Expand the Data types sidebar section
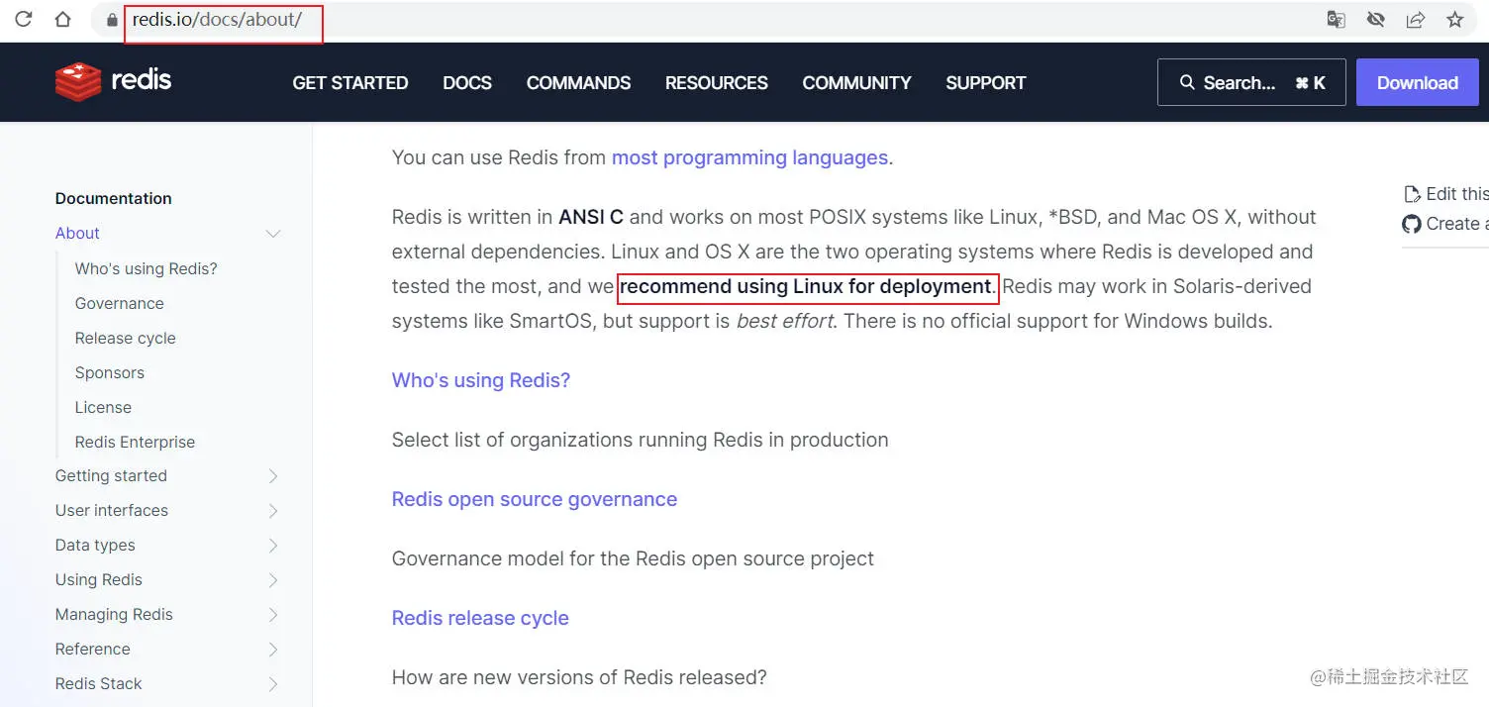 [x=273, y=546]
